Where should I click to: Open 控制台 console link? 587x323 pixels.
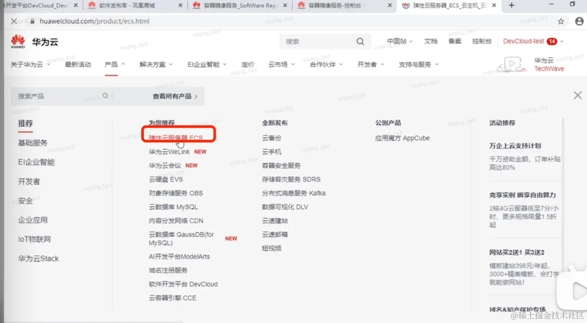click(482, 41)
